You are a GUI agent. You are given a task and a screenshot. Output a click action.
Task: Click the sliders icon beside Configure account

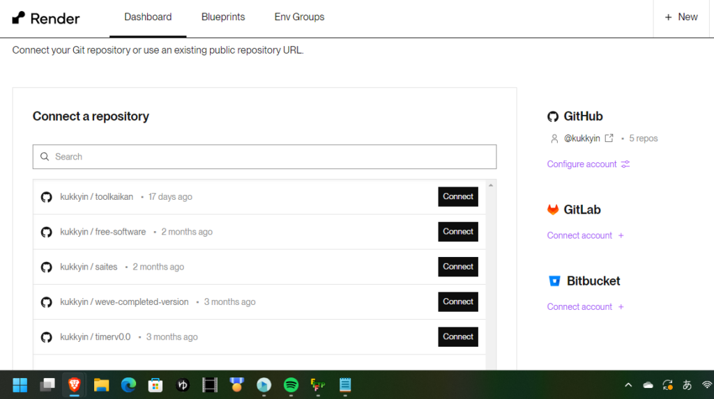point(625,164)
